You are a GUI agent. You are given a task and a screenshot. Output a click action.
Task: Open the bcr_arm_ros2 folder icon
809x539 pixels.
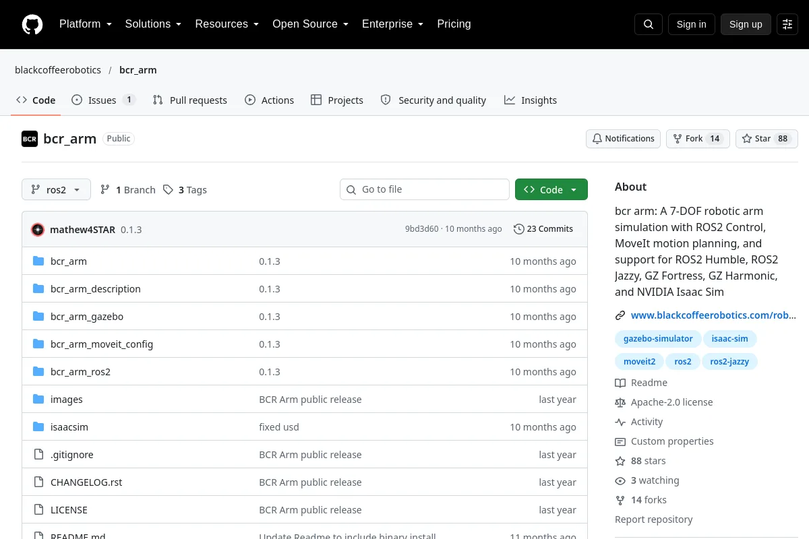coord(38,372)
